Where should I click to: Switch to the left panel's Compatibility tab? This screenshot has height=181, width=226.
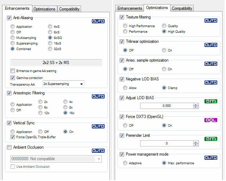70,9
